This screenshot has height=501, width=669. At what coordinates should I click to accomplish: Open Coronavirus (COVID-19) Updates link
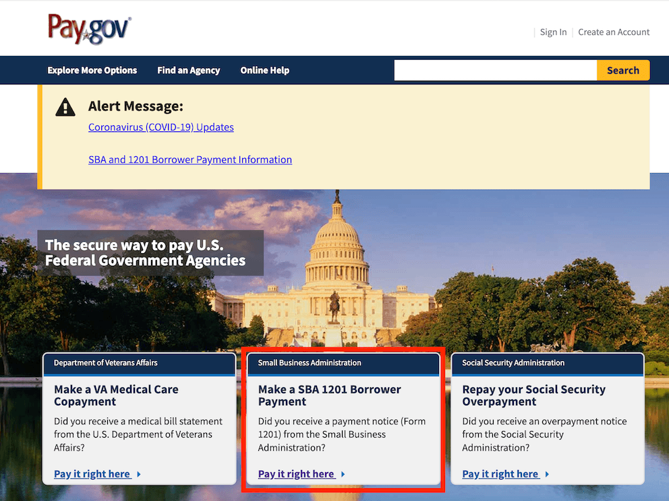(x=161, y=127)
